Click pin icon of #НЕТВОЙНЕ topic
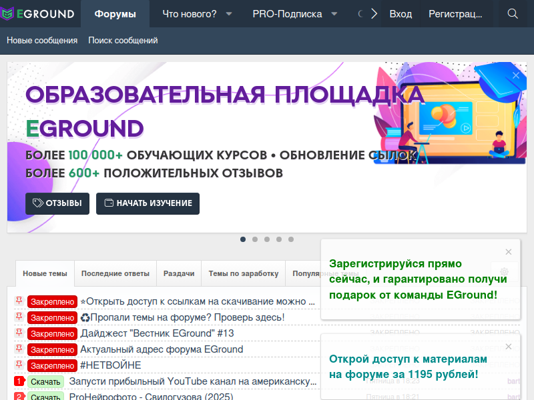This screenshot has width=534, height=400. (x=19, y=364)
